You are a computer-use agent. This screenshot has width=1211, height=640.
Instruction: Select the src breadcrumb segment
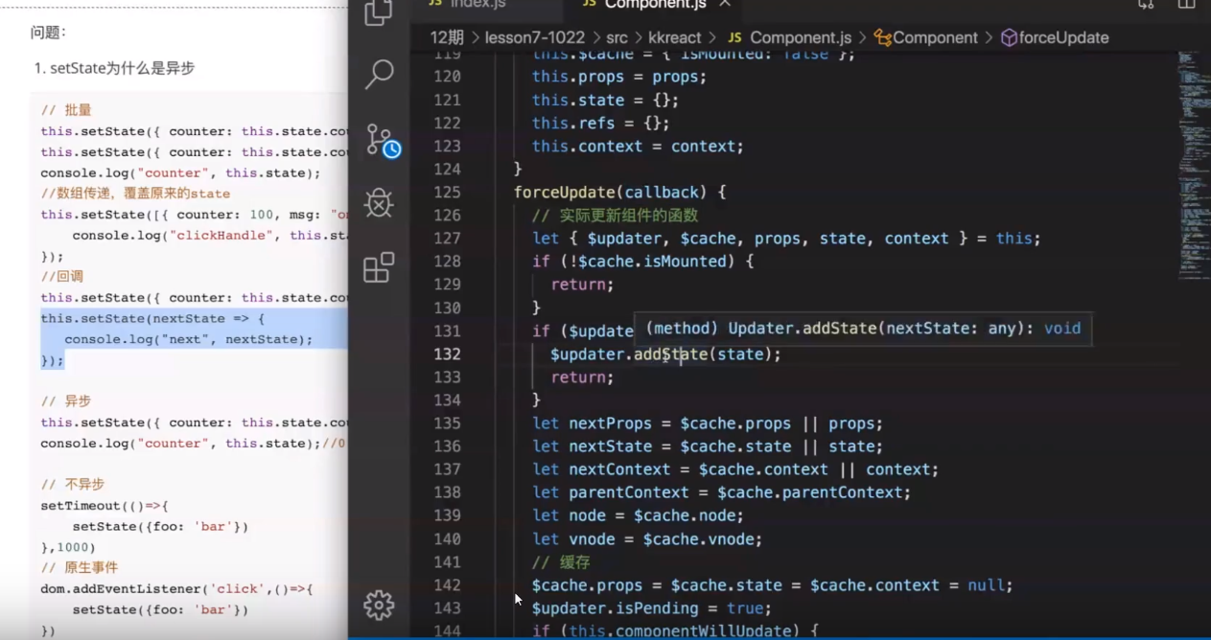tap(617, 38)
